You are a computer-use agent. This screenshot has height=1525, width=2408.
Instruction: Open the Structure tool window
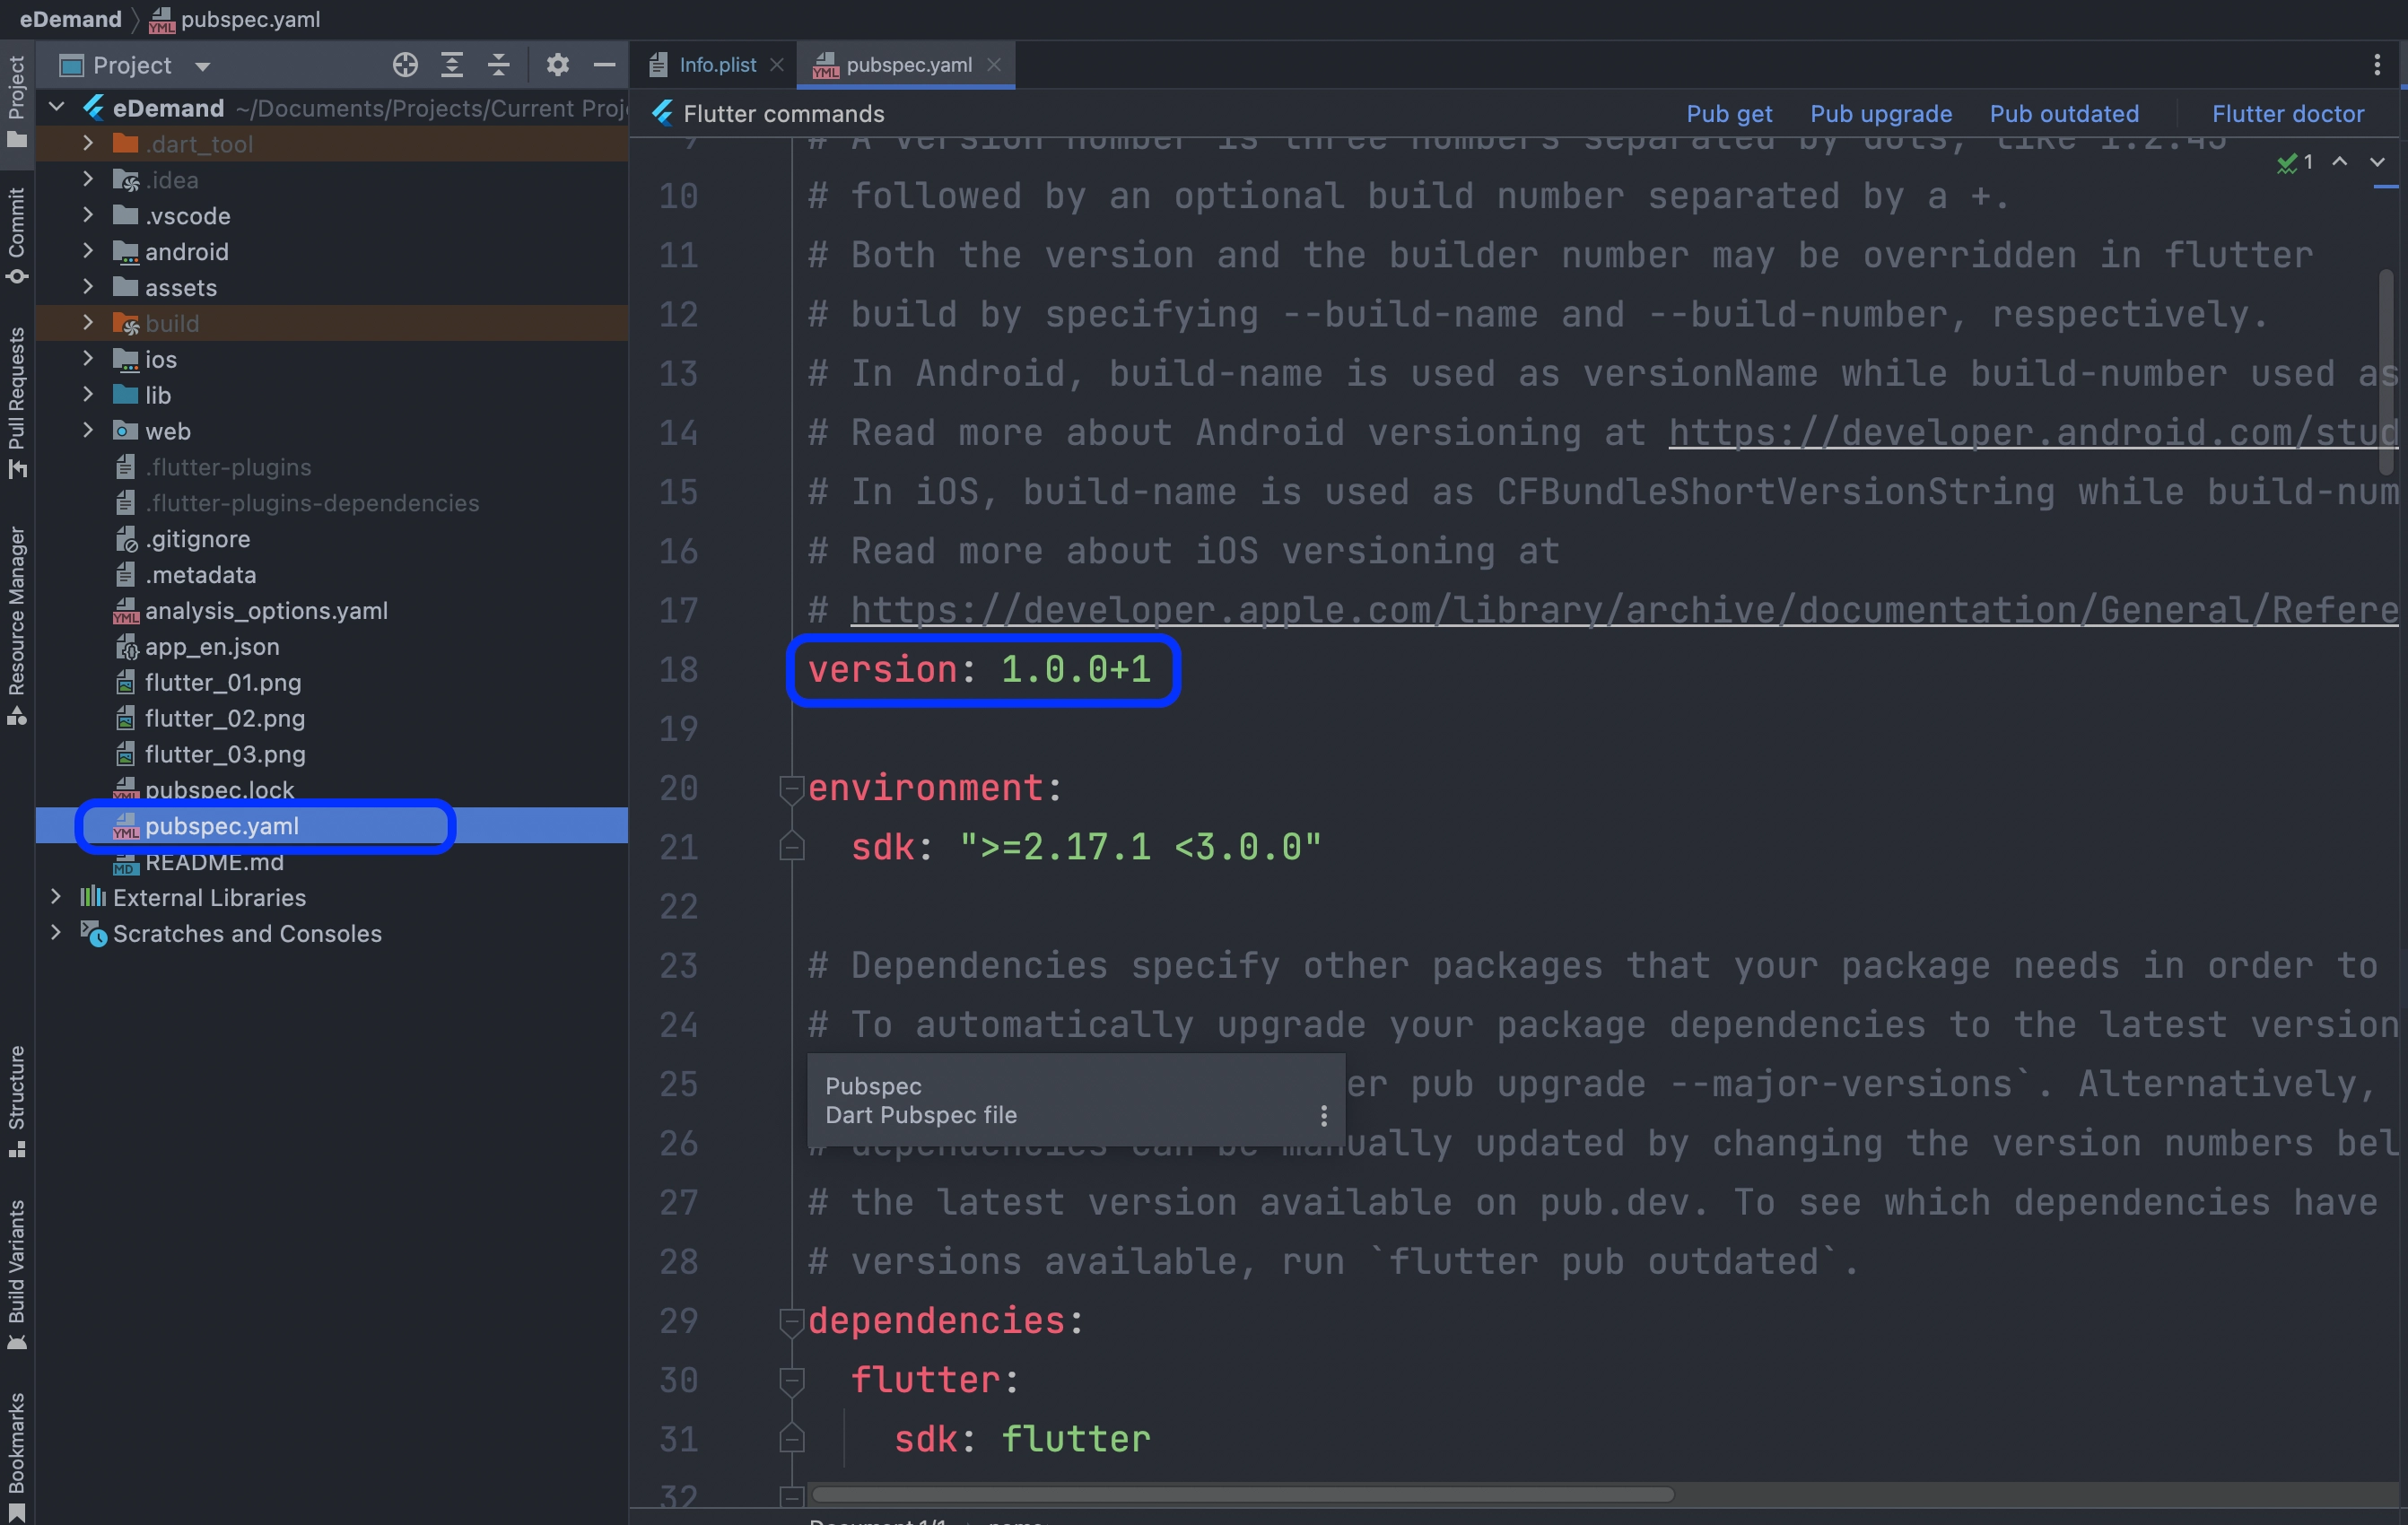[17, 1102]
